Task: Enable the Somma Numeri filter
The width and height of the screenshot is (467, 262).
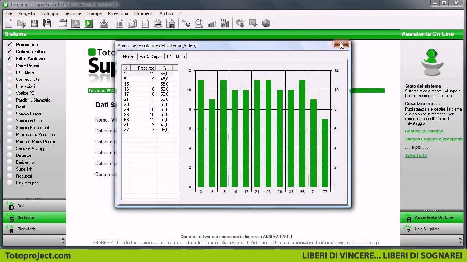Action: pyautogui.click(x=10, y=114)
